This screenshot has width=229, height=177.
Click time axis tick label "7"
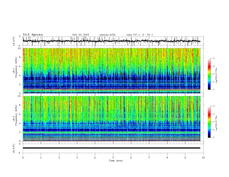pos(149,158)
